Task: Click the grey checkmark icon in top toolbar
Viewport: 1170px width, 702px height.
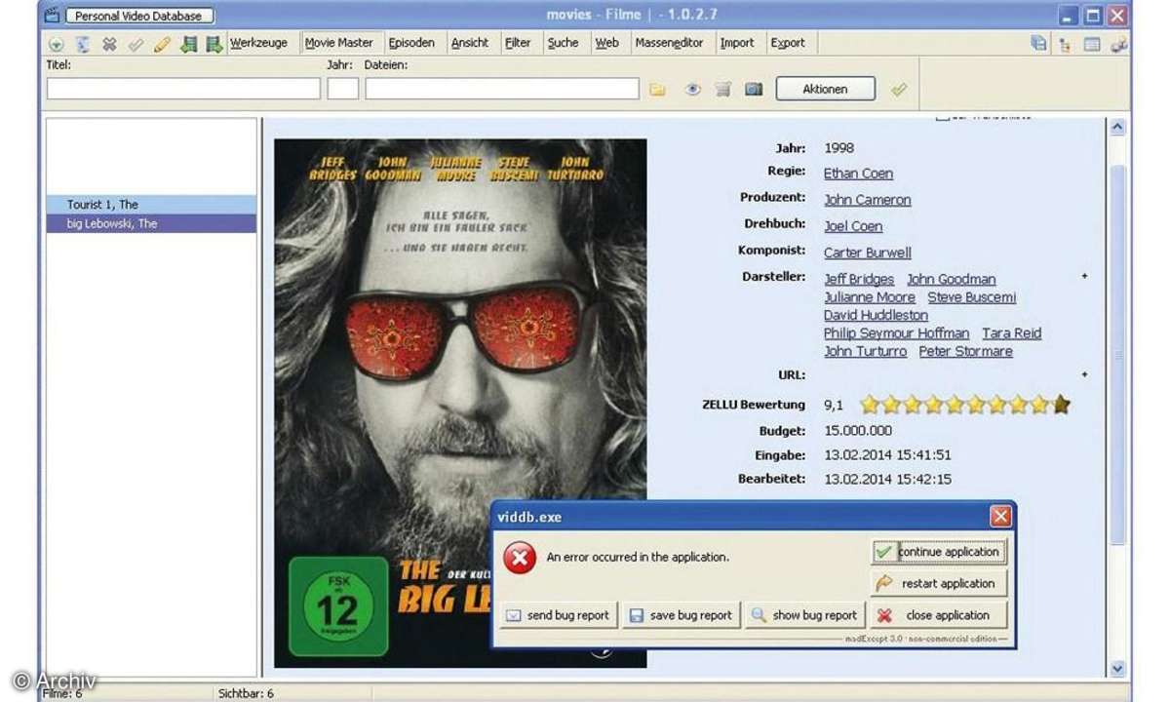Action: click(x=136, y=44)
